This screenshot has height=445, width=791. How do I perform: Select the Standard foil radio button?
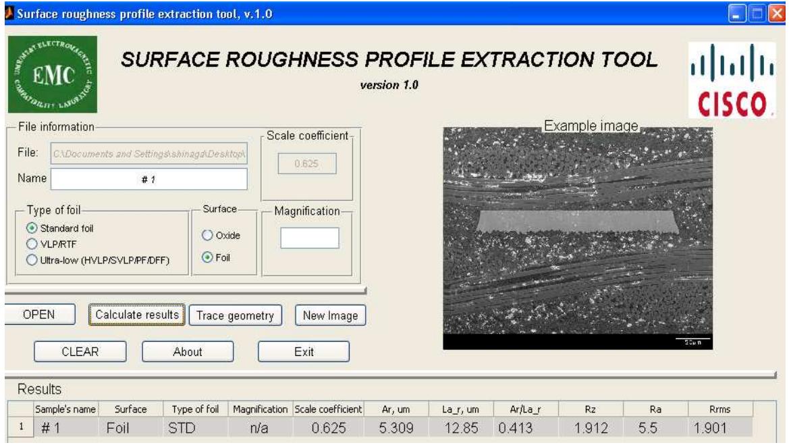tap(32, 228)
